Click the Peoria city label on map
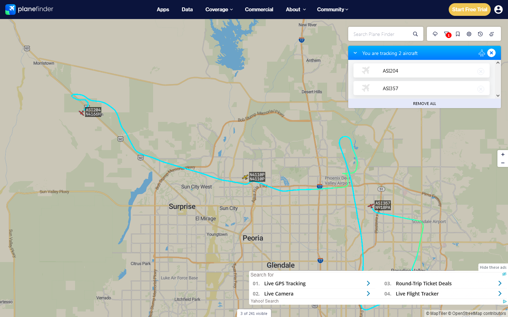 click(x=253, y=238)
